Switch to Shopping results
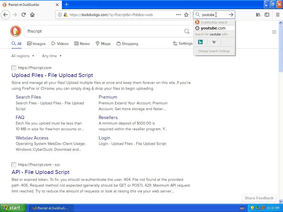Image resolution: width=283 pixels, height=212 pixels. (127, 44)
